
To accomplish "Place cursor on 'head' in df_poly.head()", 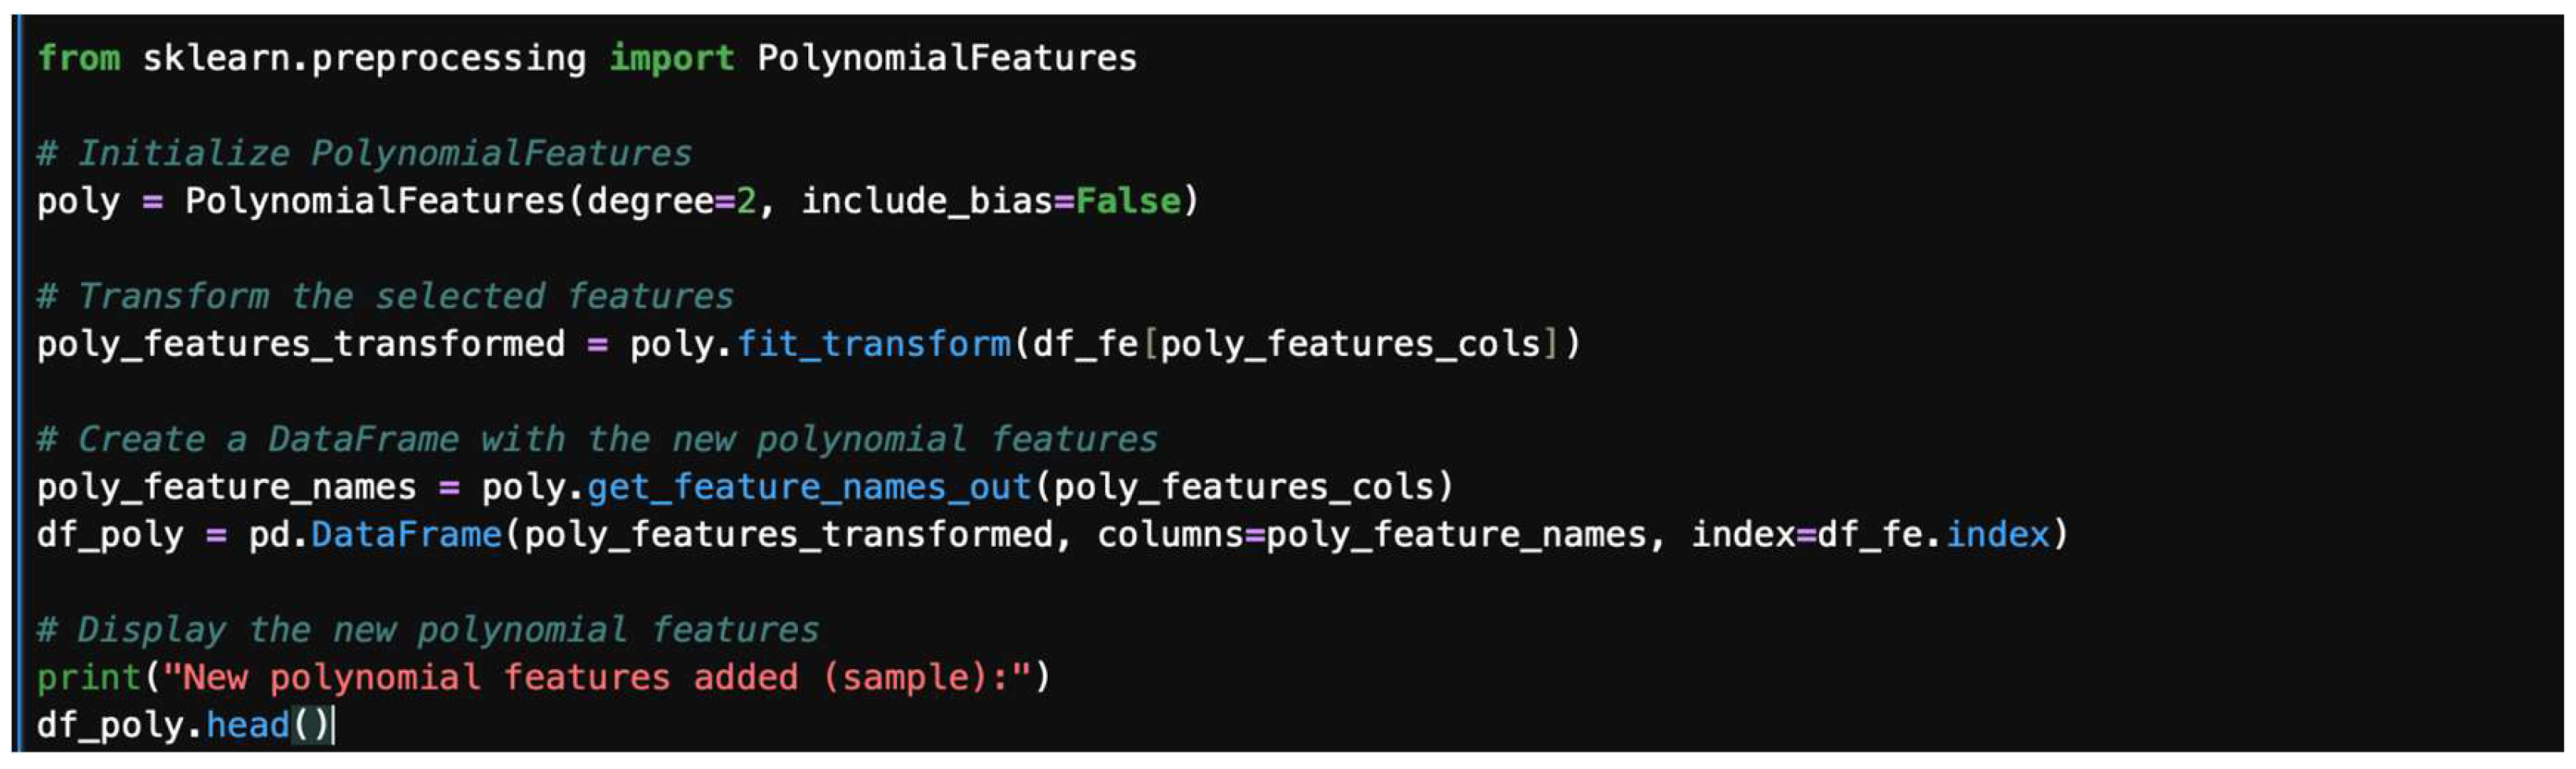I will coord(247,725).
